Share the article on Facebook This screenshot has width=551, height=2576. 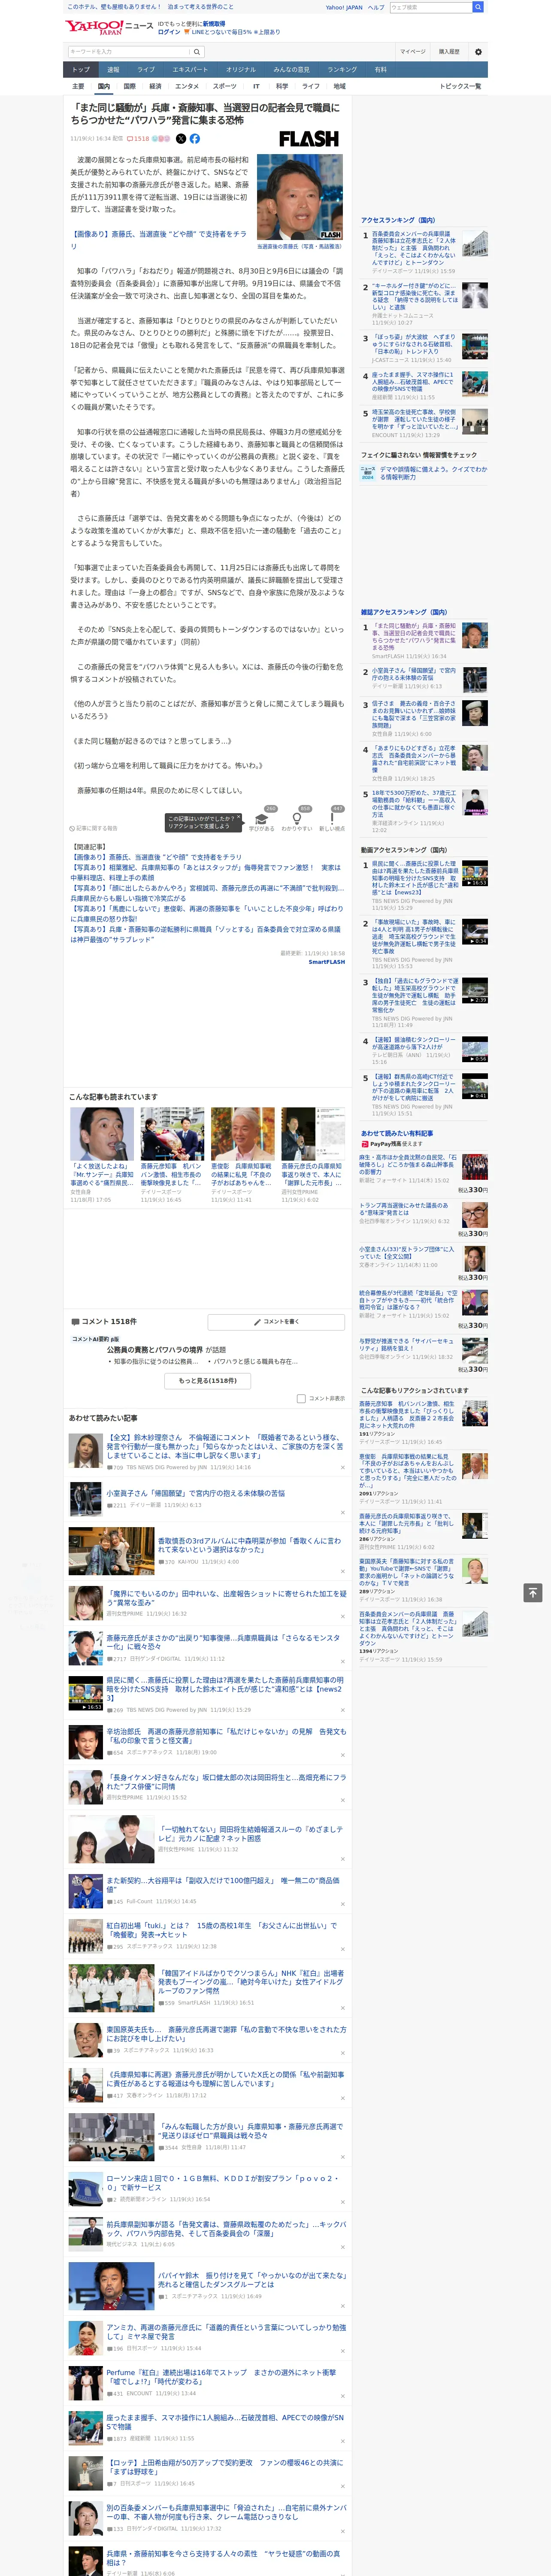click(x=194, y=139)
